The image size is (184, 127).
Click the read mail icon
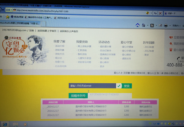point(160,25)
